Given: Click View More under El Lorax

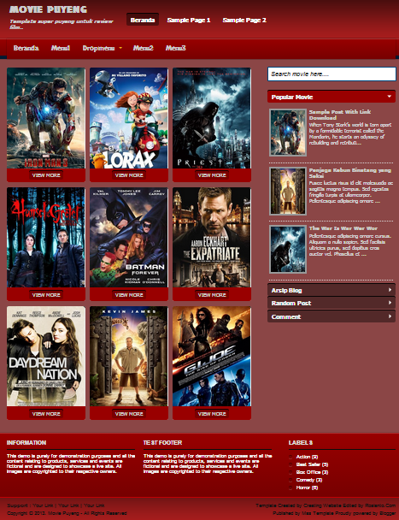Looking at the screenshot, I should 129,175.
